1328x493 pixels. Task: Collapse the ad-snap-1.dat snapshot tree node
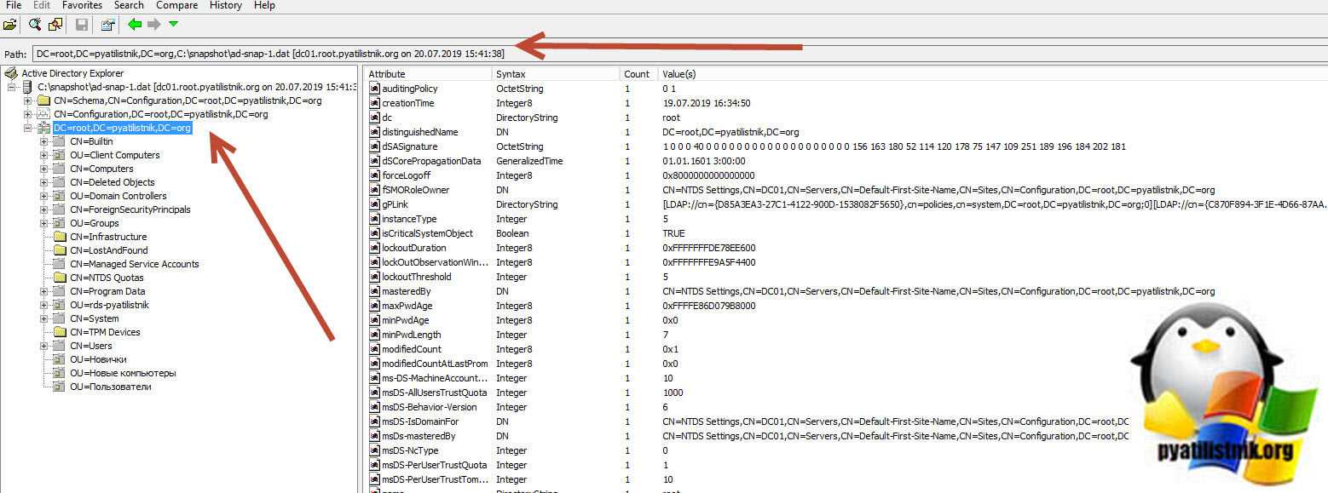coord(12,87)
